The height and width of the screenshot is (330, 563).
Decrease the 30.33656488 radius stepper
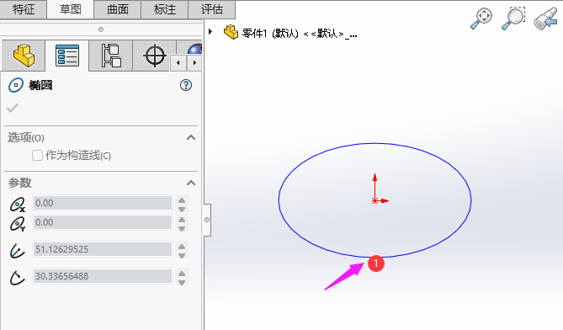pyautogui.click(x=182, y=282)
